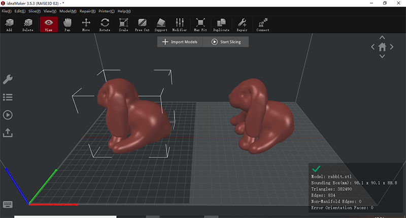Click the 'Triangles: 382490' text
This screenshot has height=218, width=406.
click(x=331, y=189)
